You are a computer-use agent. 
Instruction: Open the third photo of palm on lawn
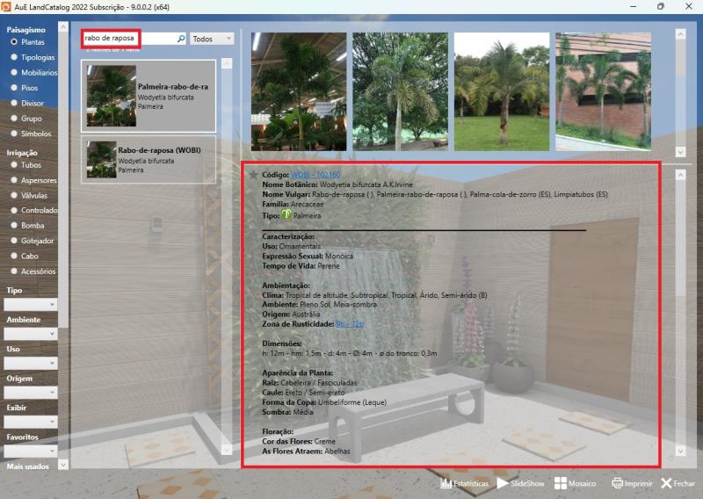502,91
